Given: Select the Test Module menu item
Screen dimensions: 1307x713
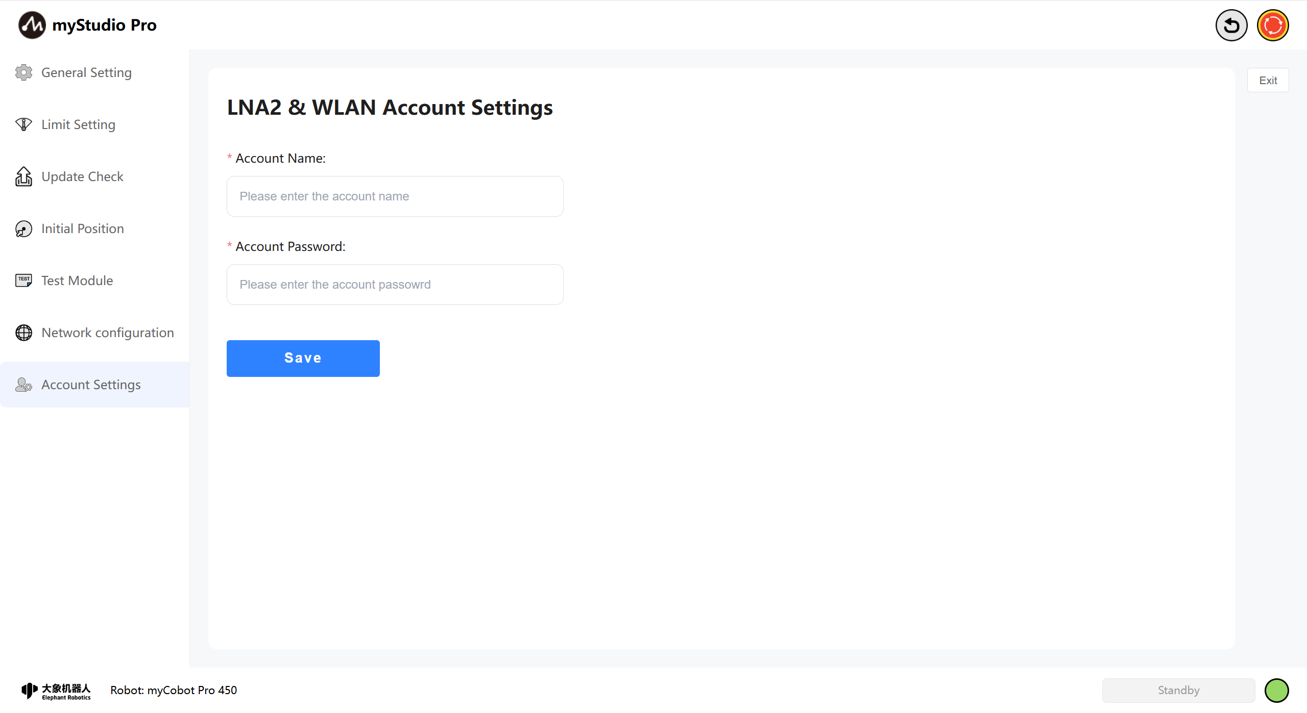Looking at the screenshot, I should (77, 281).
